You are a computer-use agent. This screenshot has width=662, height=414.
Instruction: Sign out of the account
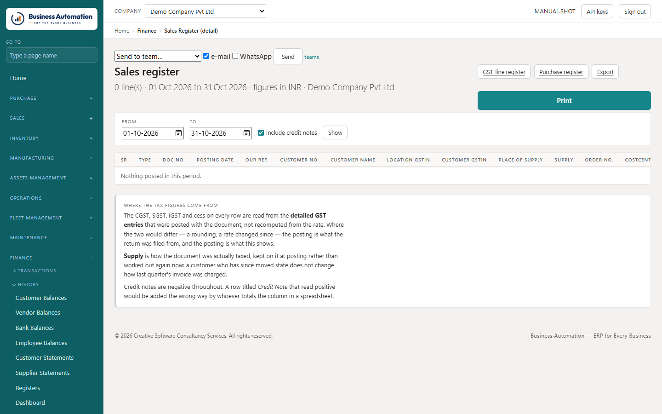[x=635, y=11]
